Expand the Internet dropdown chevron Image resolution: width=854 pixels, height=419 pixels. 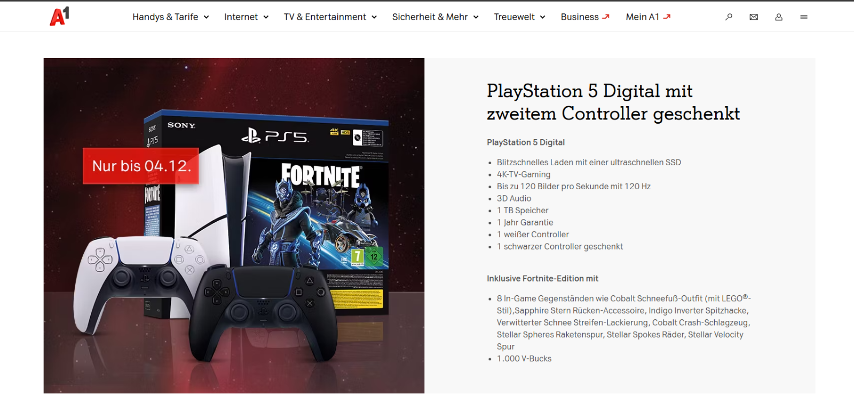tap(266, 17)
